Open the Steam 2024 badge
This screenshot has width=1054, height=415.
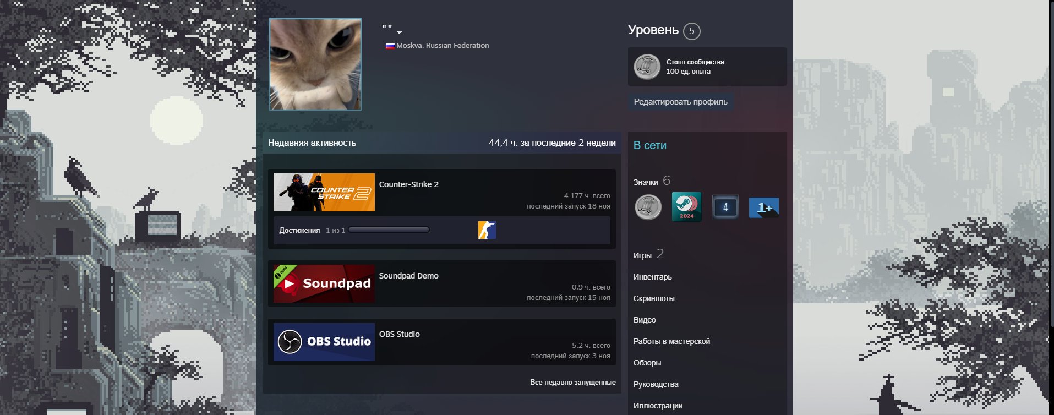pos(686,207)
